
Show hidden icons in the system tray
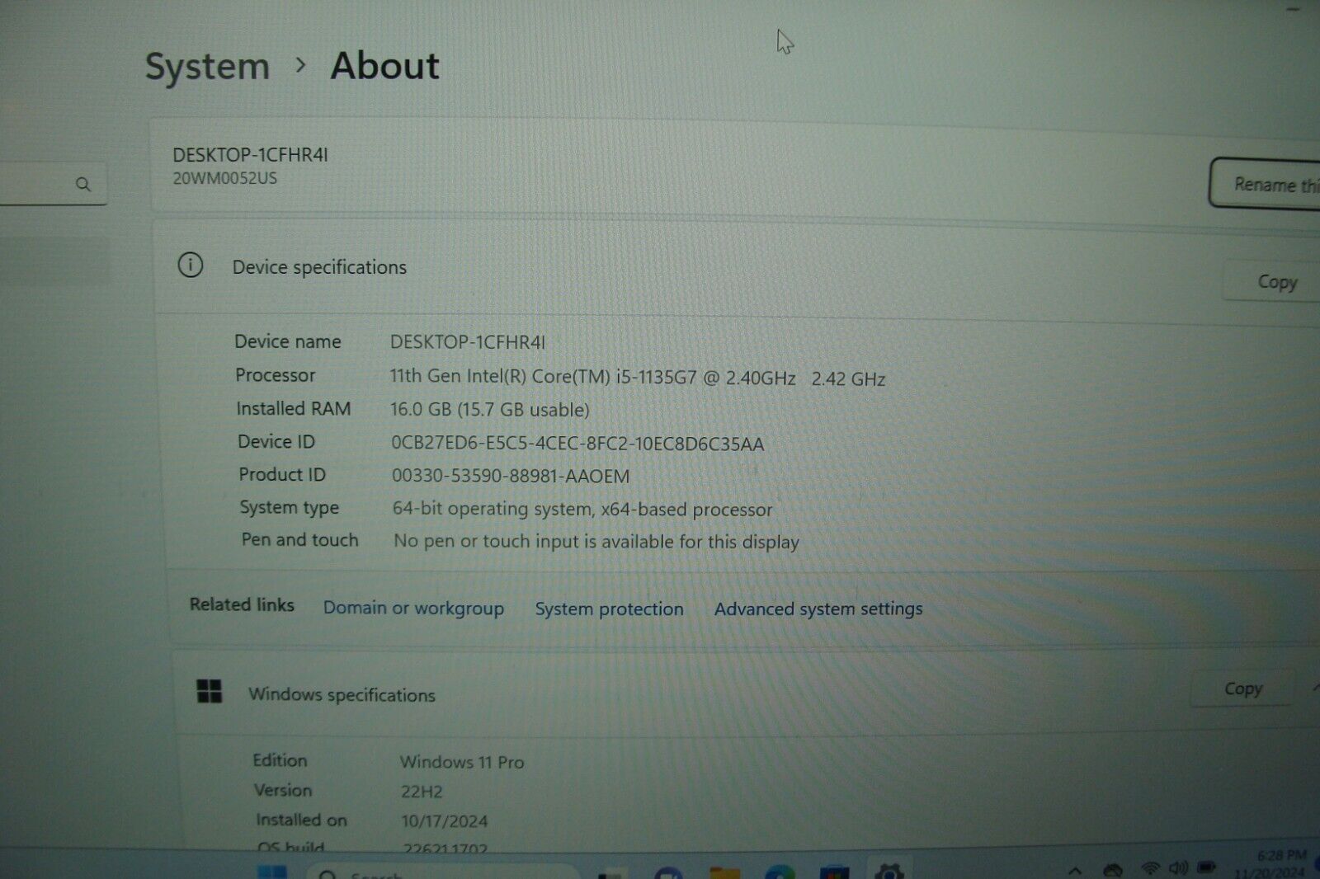tap(1075, 871)
